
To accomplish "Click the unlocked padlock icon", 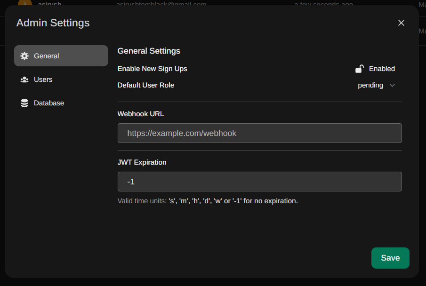I will click(360, 69).
